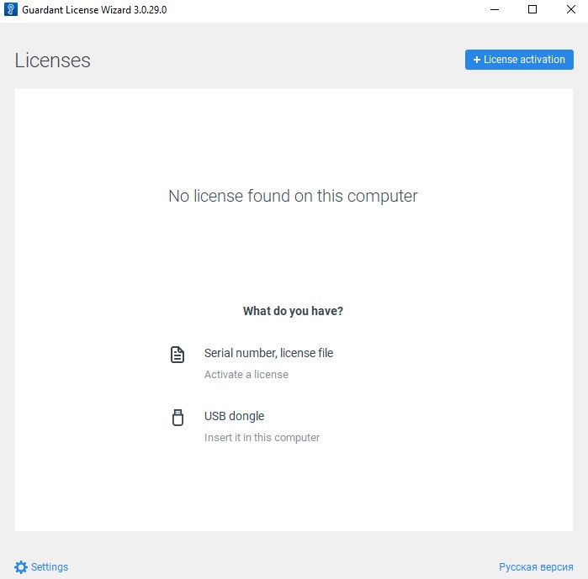This screenshot has height=579, width=588.
Task: Click the "Licenses" page heading
Action: pos(52,61)
